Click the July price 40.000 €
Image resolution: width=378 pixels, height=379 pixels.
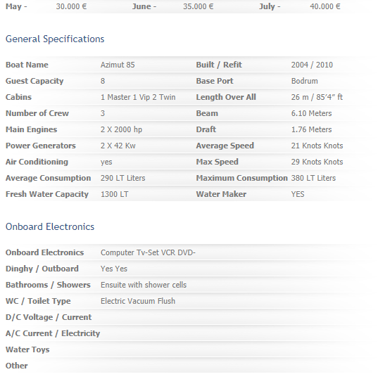(325, 6)
